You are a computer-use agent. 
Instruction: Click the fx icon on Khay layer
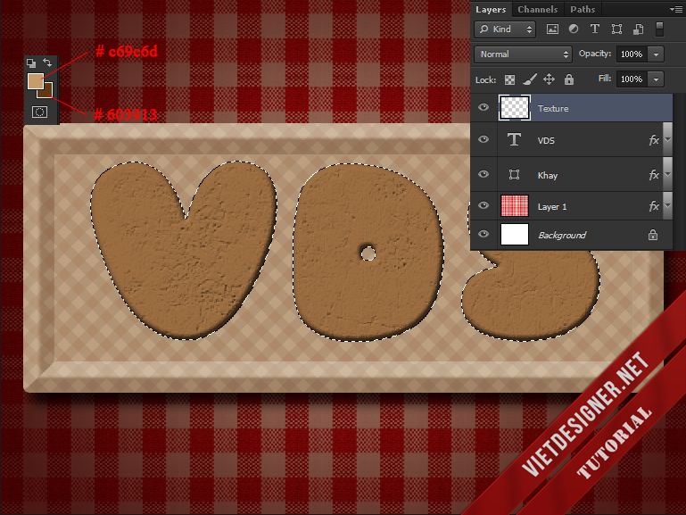654,175
